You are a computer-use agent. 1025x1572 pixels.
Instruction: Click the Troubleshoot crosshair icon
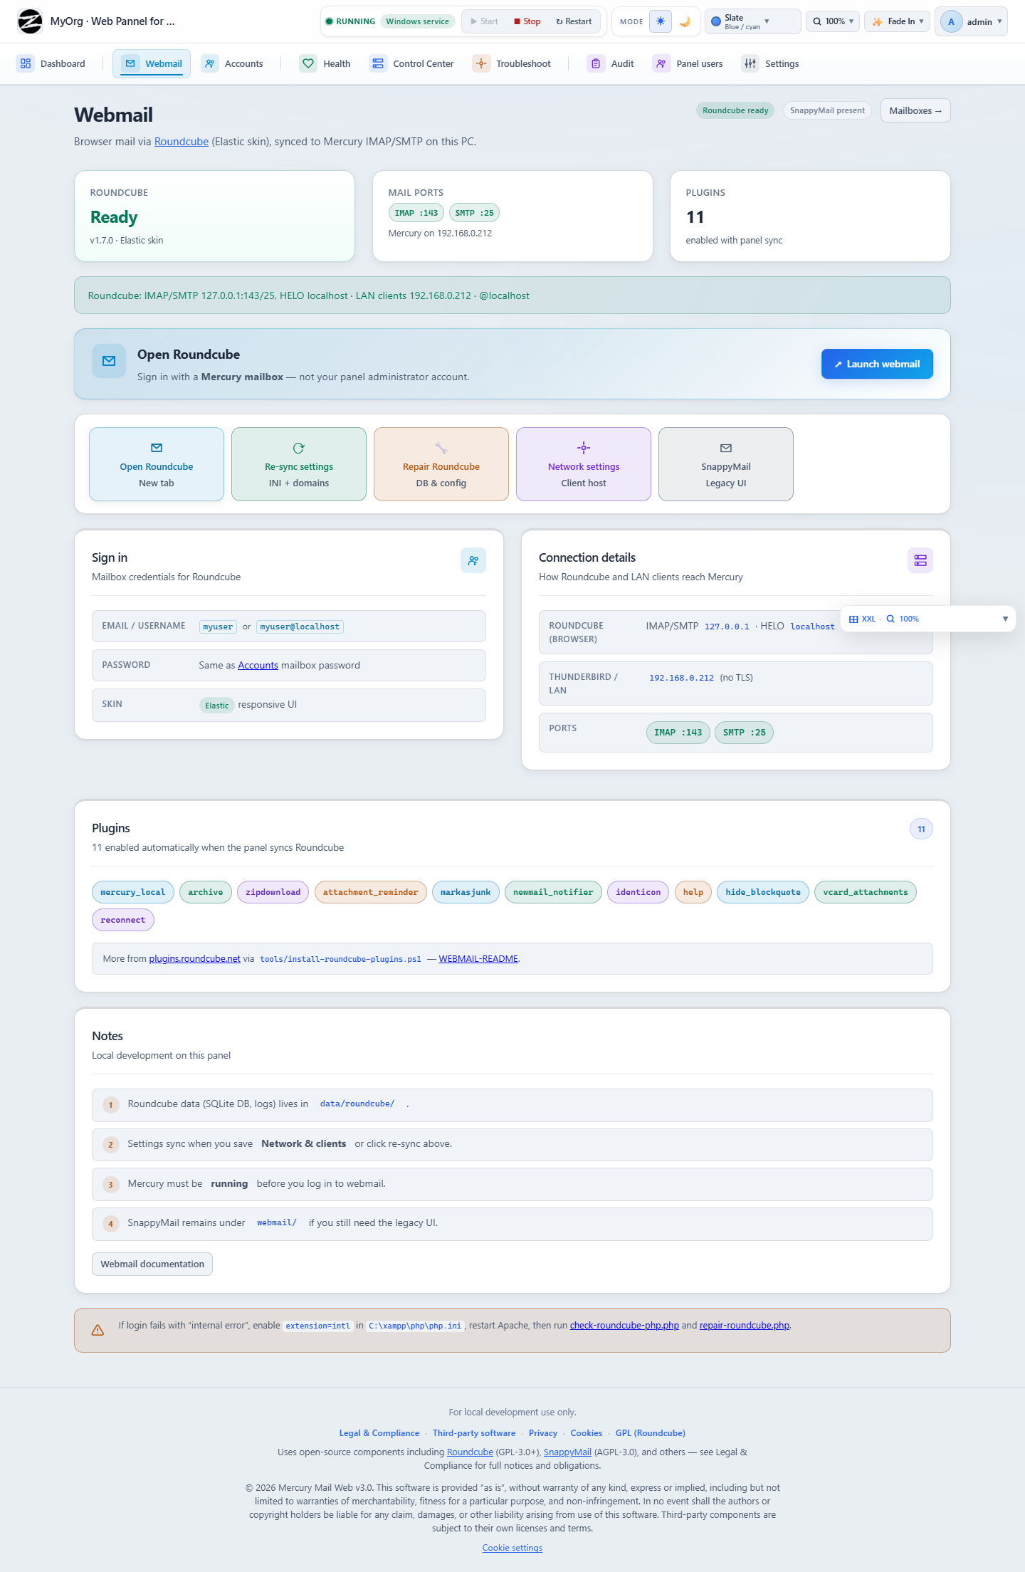click(x=481, y=63)
